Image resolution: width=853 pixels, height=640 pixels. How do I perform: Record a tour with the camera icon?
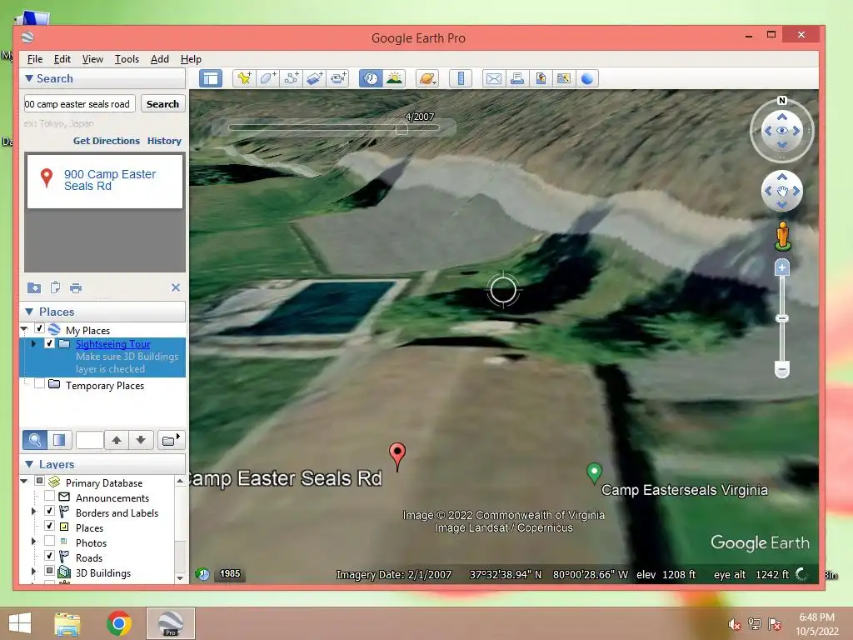(338, 78)
